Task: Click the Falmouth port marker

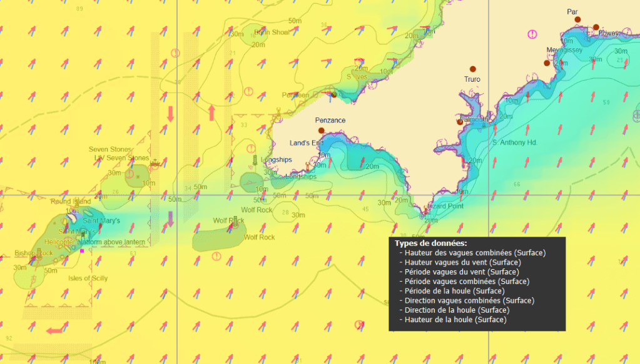Action: tap(460, 122)
